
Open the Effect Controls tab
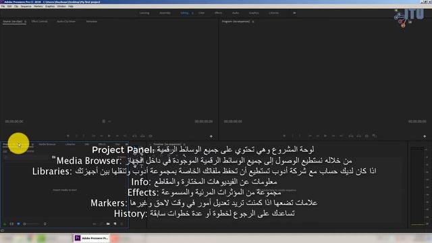click(x=39, y=22)
